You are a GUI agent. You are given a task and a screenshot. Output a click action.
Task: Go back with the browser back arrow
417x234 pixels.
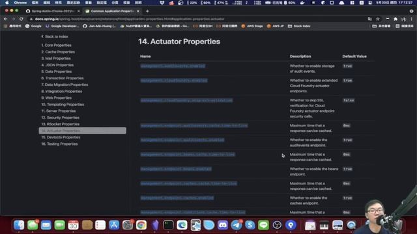pyautogui.click(x=6, y=19)
